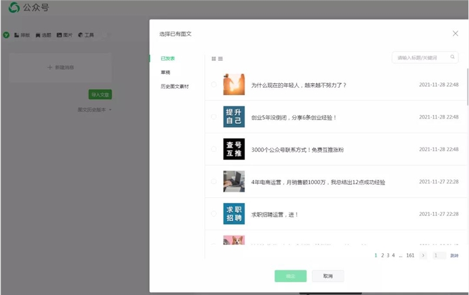Select radio for 为什么现在的年轻人 article

tap(213, 84)
